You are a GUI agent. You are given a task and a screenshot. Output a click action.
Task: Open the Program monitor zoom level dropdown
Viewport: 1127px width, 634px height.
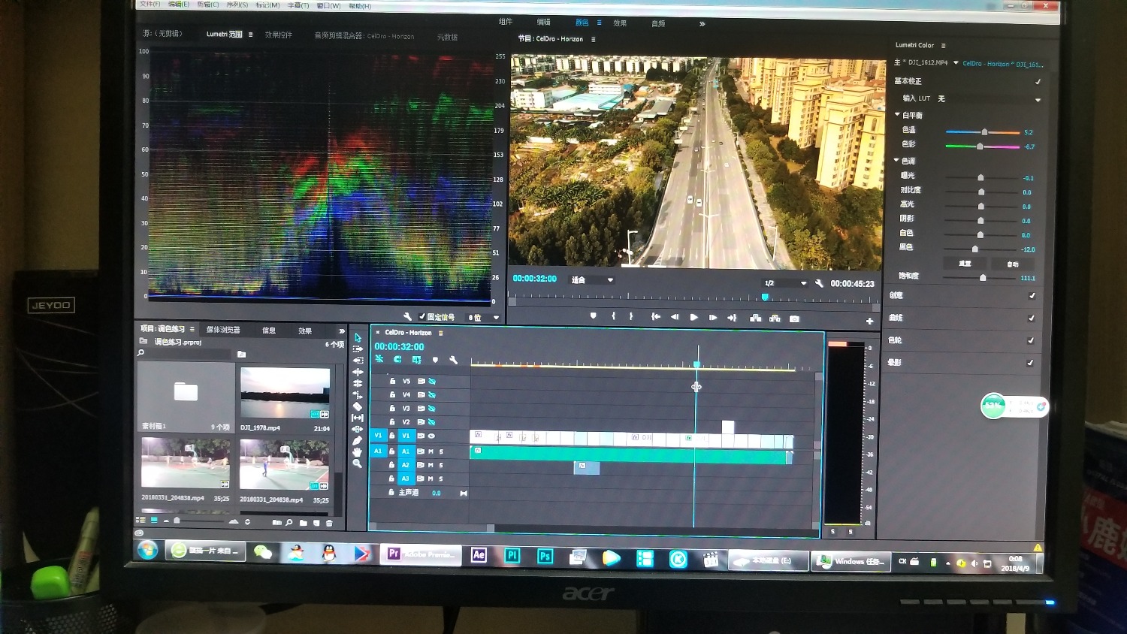click(x=592, y=279)
